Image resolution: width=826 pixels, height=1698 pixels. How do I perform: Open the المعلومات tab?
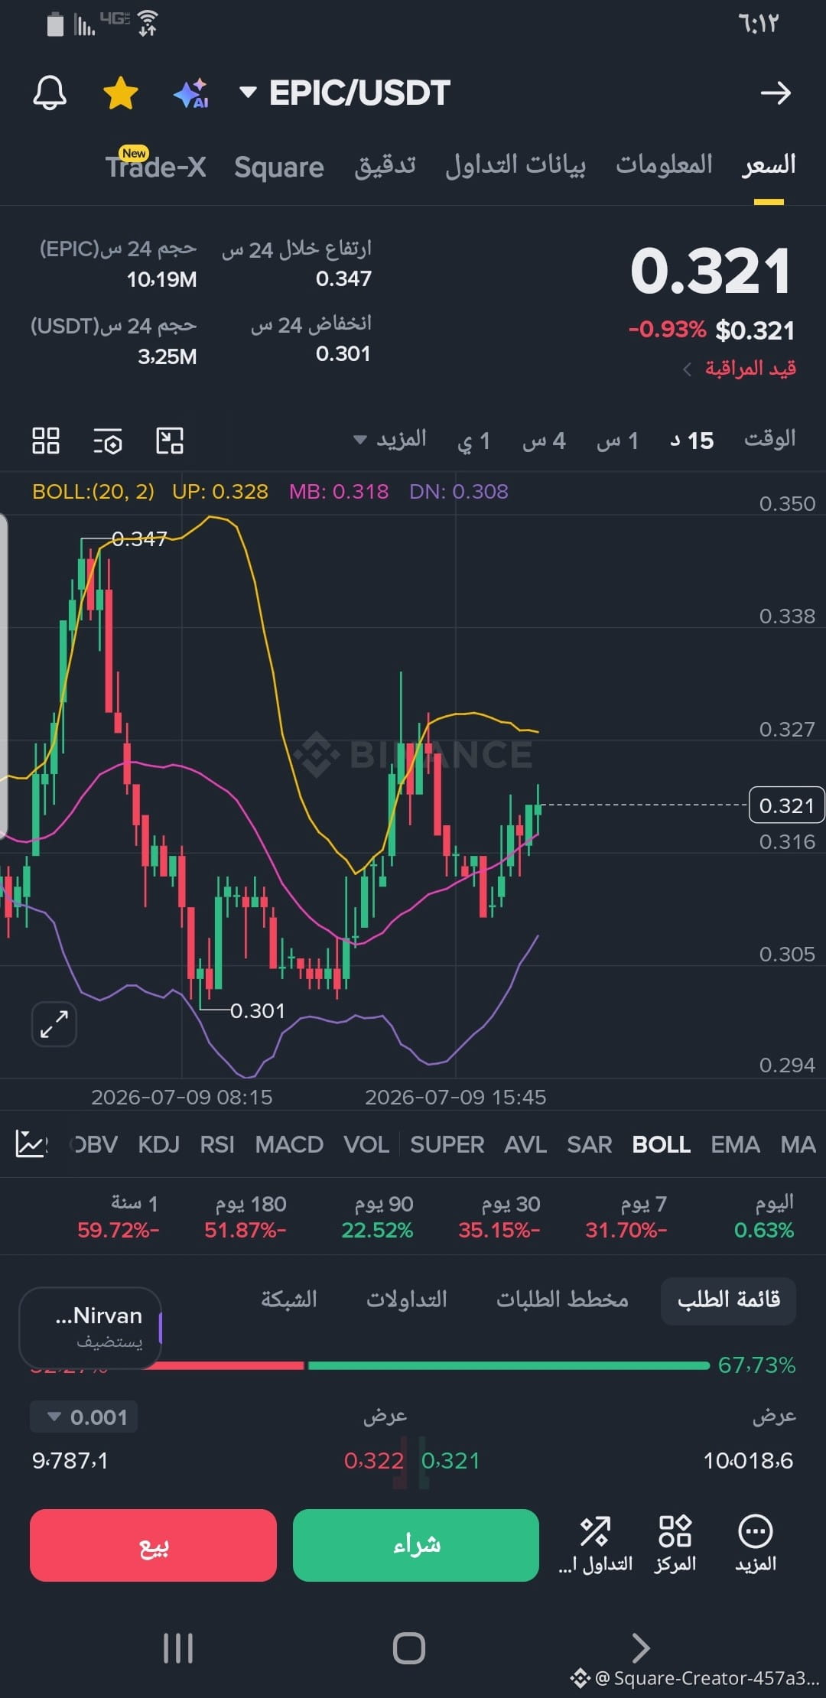coord(664,164)
